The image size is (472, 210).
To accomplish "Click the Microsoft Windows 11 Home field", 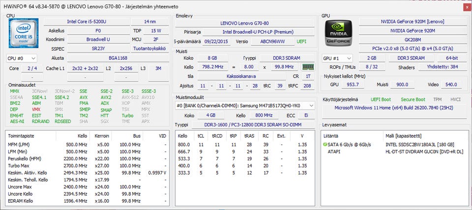I will coord(395,108).
